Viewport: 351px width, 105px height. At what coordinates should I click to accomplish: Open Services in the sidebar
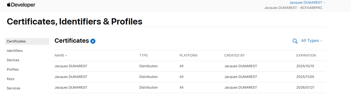click(x=14, y=88)
